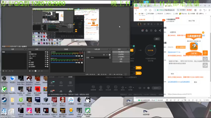Add a new scene in OBS scenes panel
The height and width of the screenshot is (118, 211).
[x=3, y=71]
